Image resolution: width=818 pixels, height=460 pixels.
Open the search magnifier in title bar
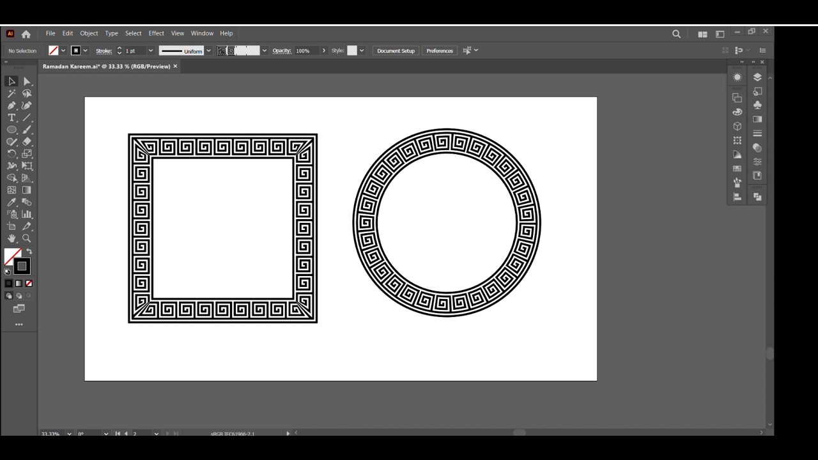676,34
